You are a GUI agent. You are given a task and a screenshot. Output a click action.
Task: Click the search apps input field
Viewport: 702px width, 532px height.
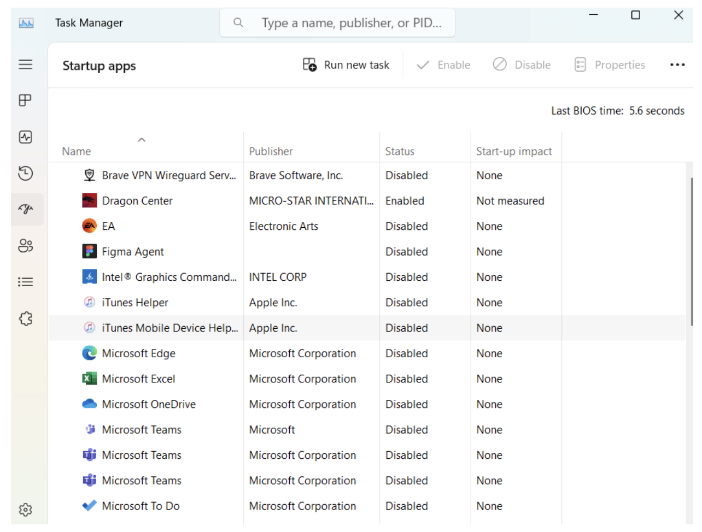(337, 22)
